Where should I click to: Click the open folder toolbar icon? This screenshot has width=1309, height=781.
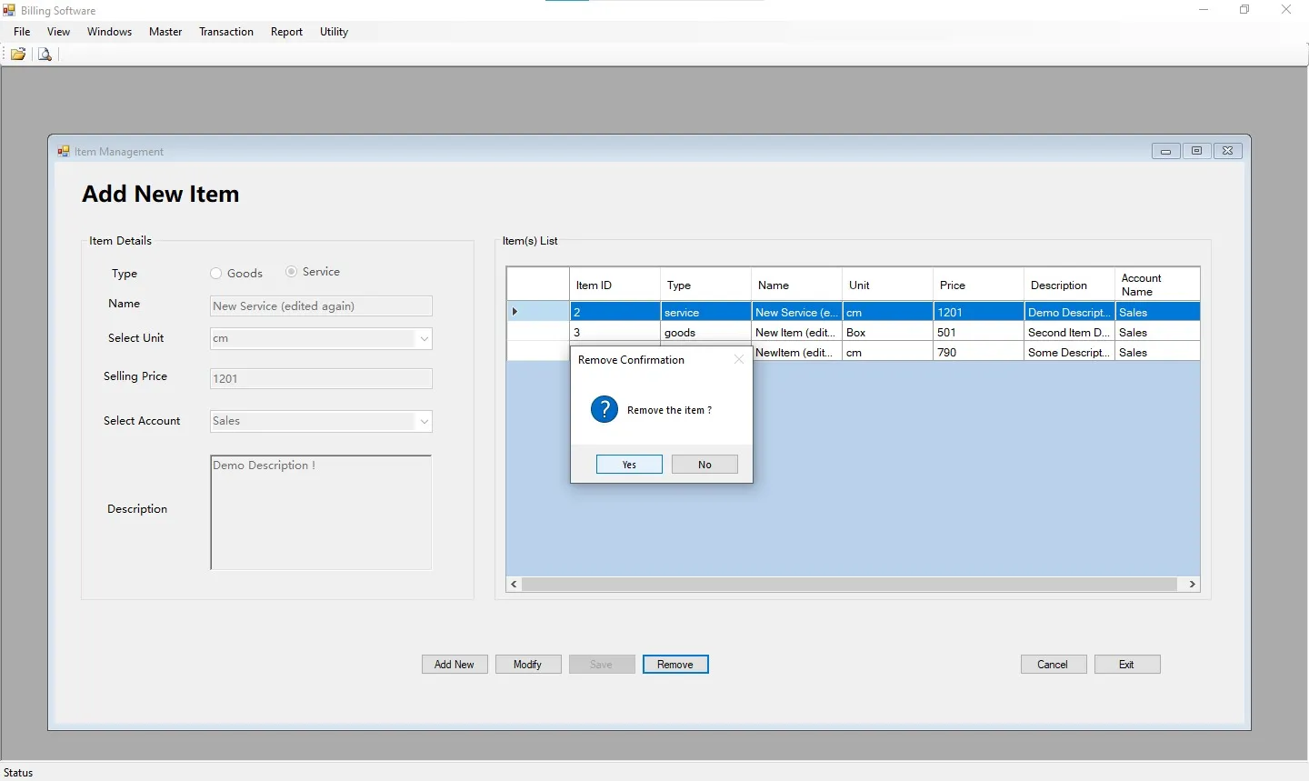click(17, 54)
